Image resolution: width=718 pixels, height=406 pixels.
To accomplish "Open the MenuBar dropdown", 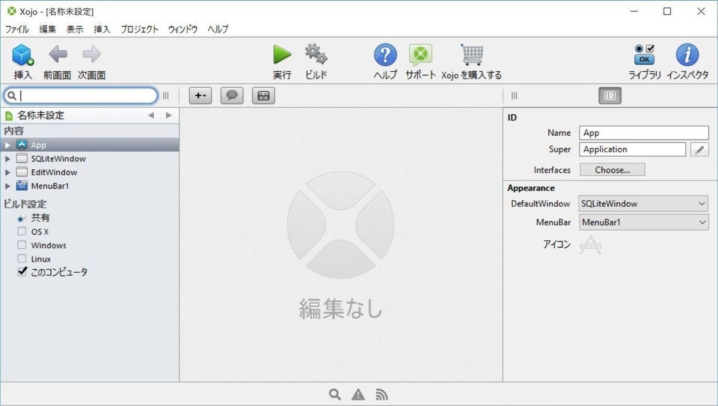I will 644,222.
